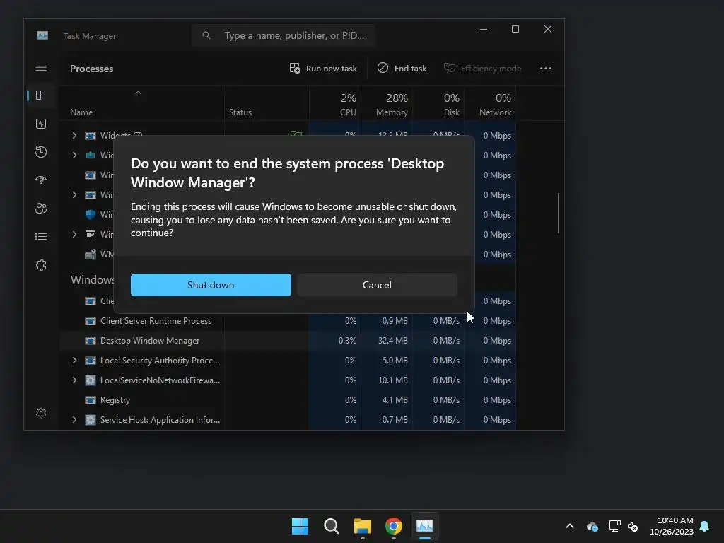Click the magnifier icon in Task Manager search

pos(206,35)
